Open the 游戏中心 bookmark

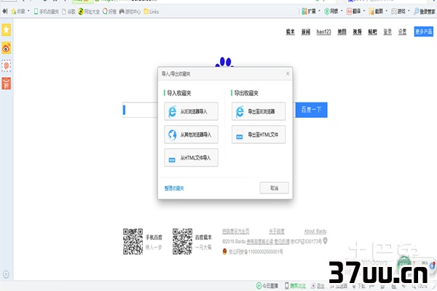point(130,12)
